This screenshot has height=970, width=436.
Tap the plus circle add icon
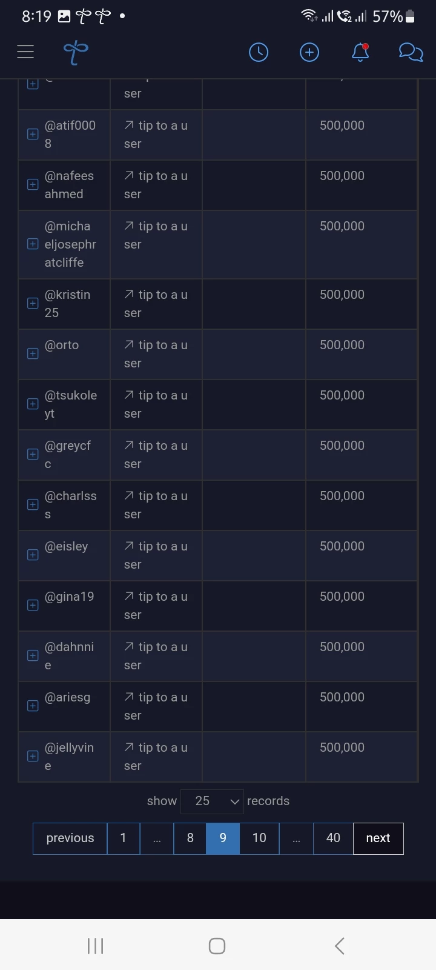click(x=309, y=53)
